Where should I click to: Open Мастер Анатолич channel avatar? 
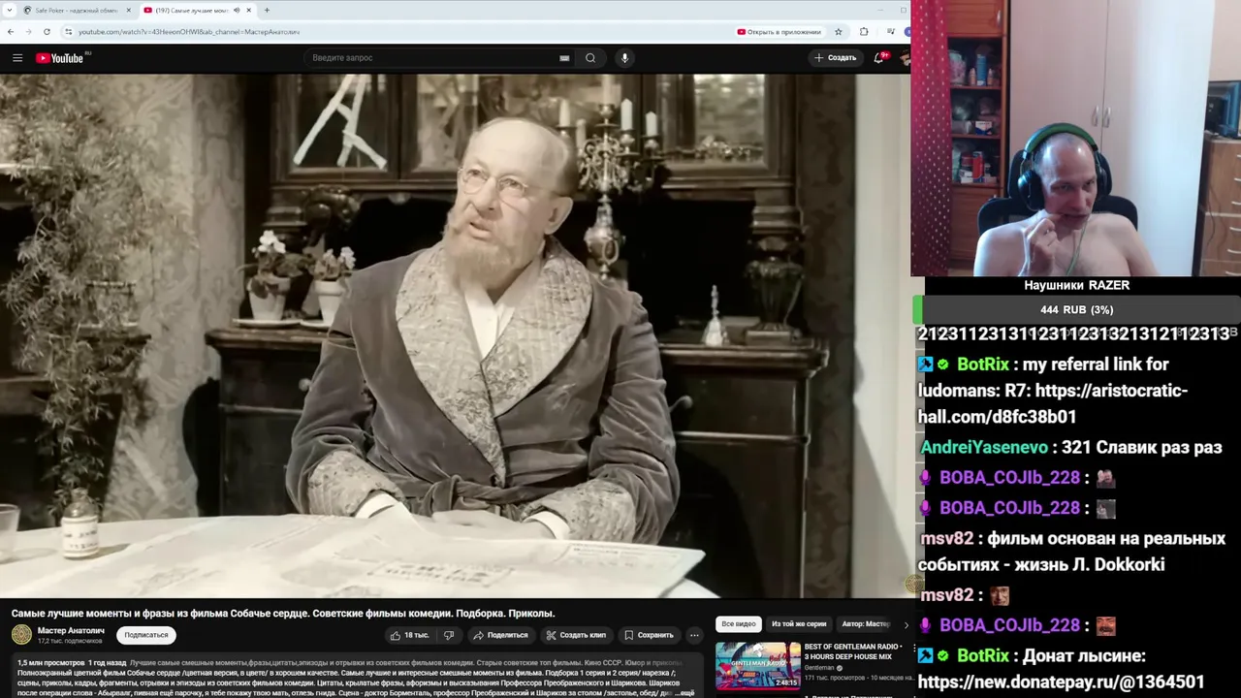point(21,635)
